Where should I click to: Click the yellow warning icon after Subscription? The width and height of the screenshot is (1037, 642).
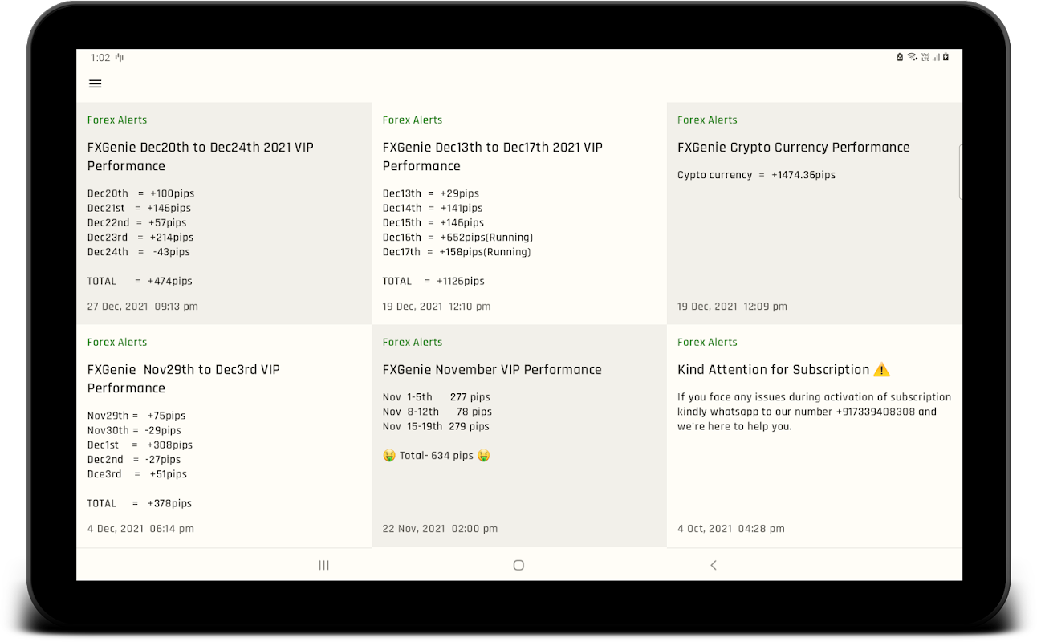[x=882, y=370]
